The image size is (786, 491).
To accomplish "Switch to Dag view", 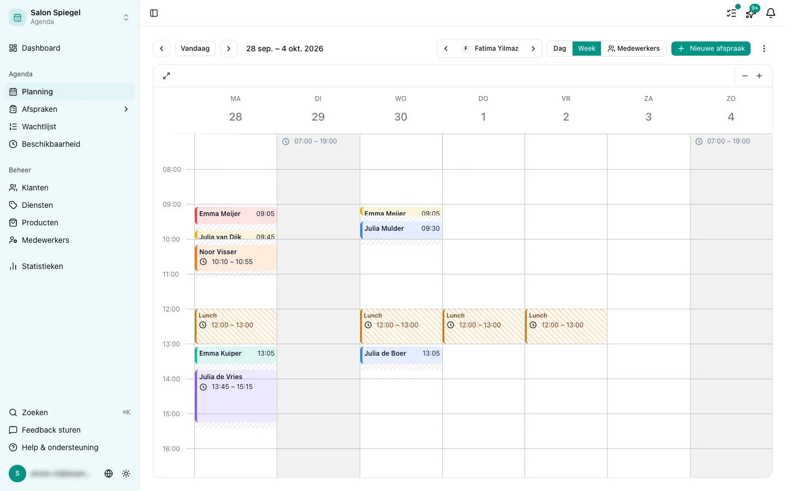I will [559, 49].
